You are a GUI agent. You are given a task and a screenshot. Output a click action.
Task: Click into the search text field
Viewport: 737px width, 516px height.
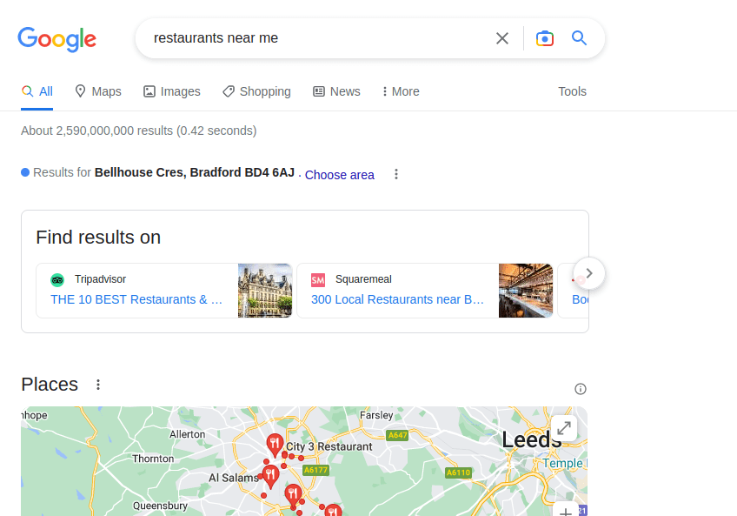(313, 38)
